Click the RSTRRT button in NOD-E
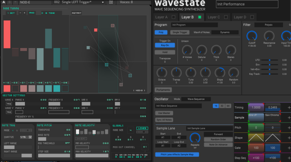The width and height of the screenshot is (291, 162). tap(76, 13)
